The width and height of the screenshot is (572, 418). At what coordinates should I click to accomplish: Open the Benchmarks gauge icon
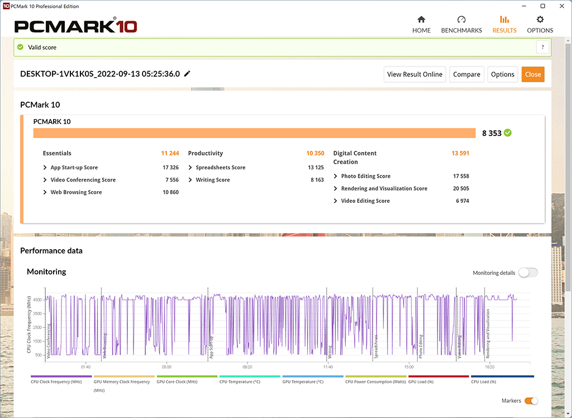pyautogui.click(x=461, y=20)
